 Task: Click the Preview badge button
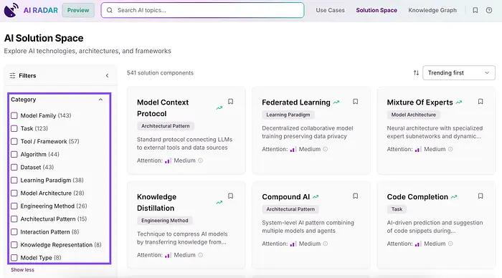[x=78, y=10]
